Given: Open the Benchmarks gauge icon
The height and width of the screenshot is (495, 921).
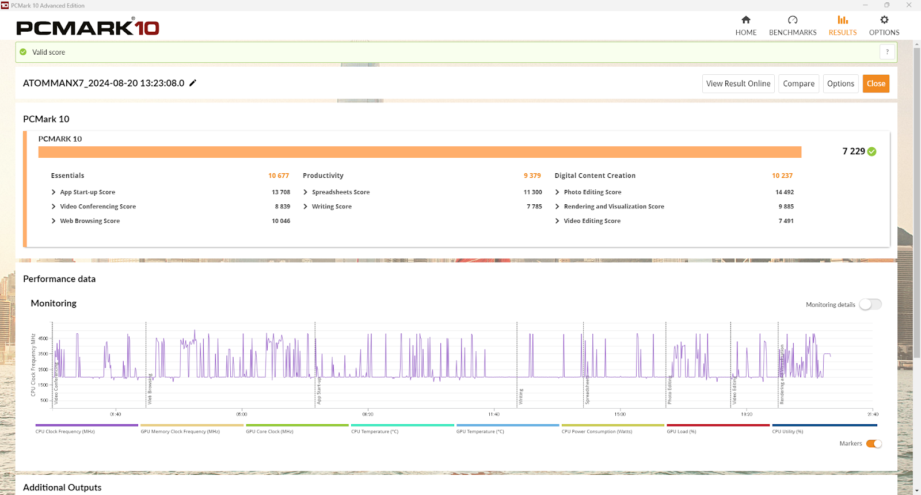Looking at the screenshot, I should [x=793, y=20].
